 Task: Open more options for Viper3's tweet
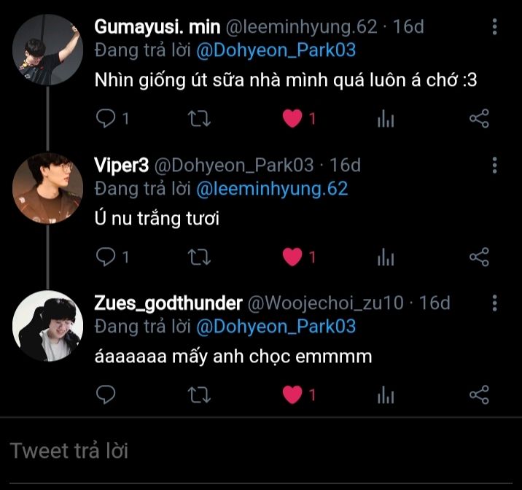(495, 165)
